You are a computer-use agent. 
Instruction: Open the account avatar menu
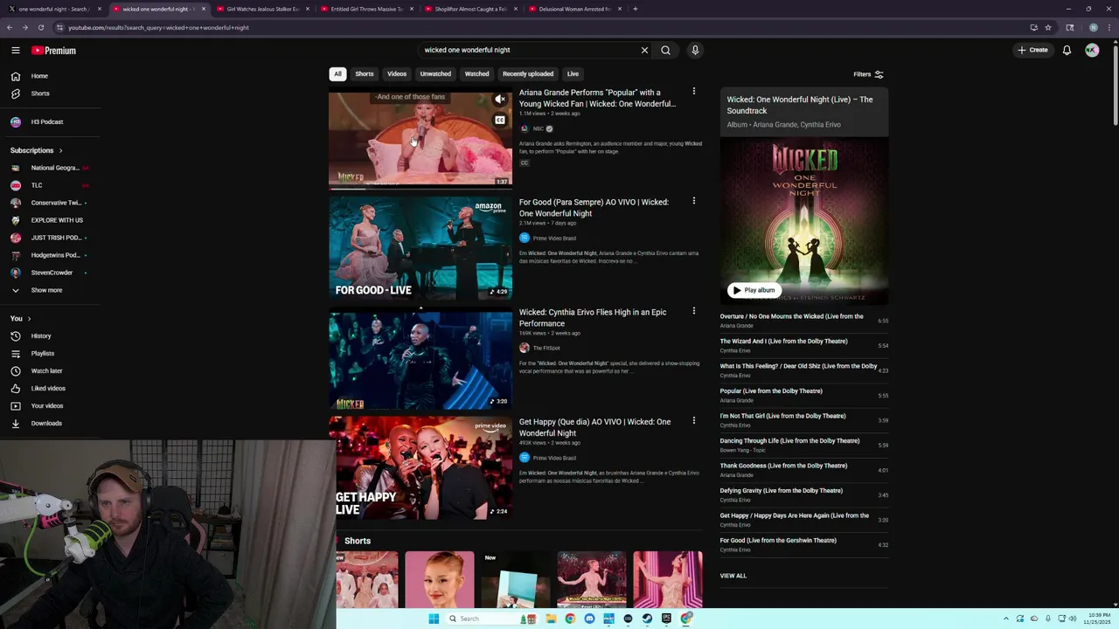(1091, 50)
